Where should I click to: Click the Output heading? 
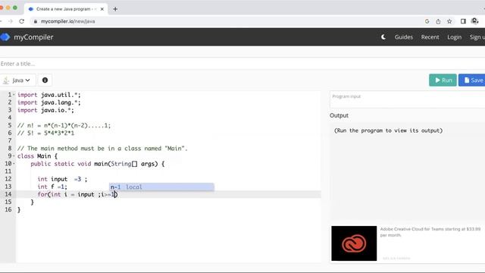[339, 115]
